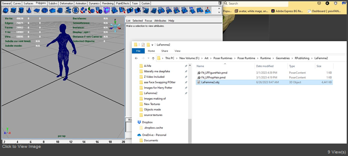Click the Pocket icon in browser toolbar
The image size is (348, 156).
(x=319, y=3)
